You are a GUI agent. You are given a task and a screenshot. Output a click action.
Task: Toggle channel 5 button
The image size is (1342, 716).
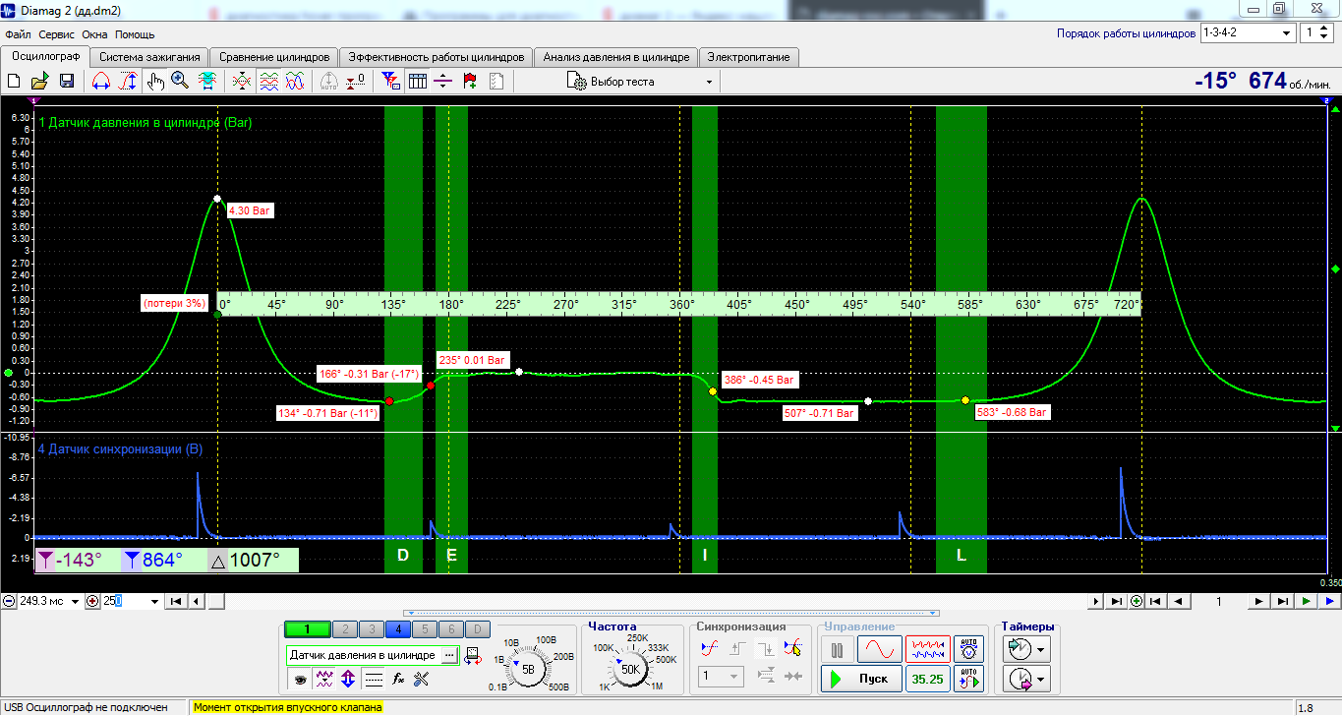424,629
